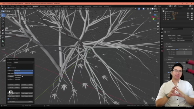Image resolution: width=194 pixels, height=109 pixels.
Task: Open the Tool properties tab
Action: tap(162, 32)
